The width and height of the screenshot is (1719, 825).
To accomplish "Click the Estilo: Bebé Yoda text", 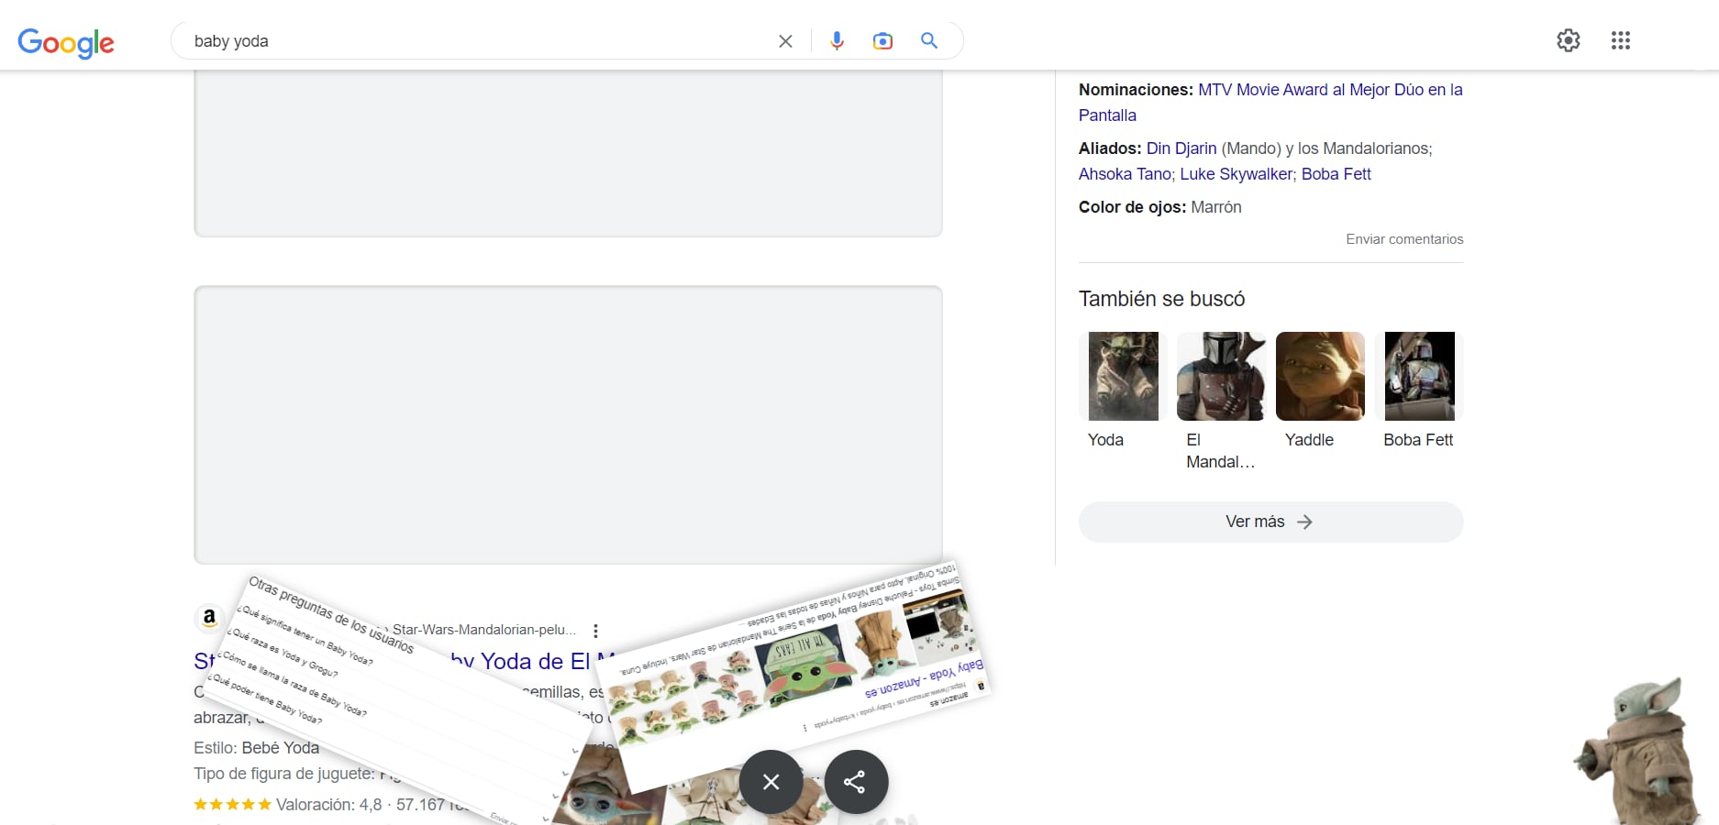I will [x=256, y=748].
